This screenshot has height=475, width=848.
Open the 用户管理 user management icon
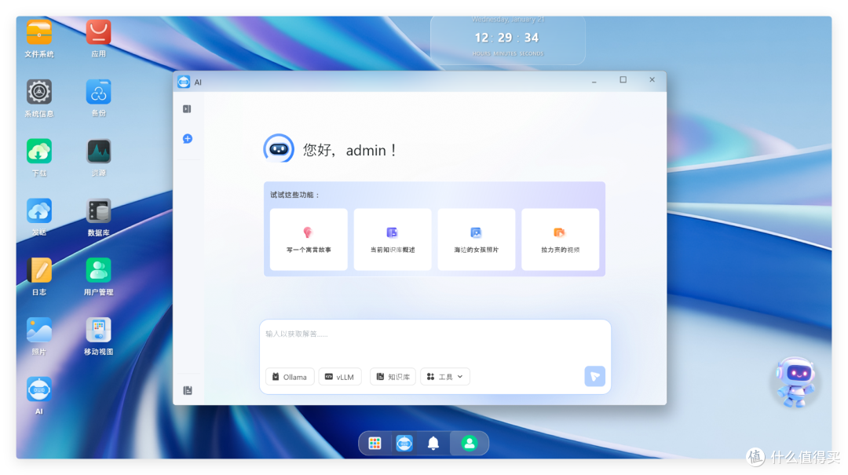coord(98,271)
